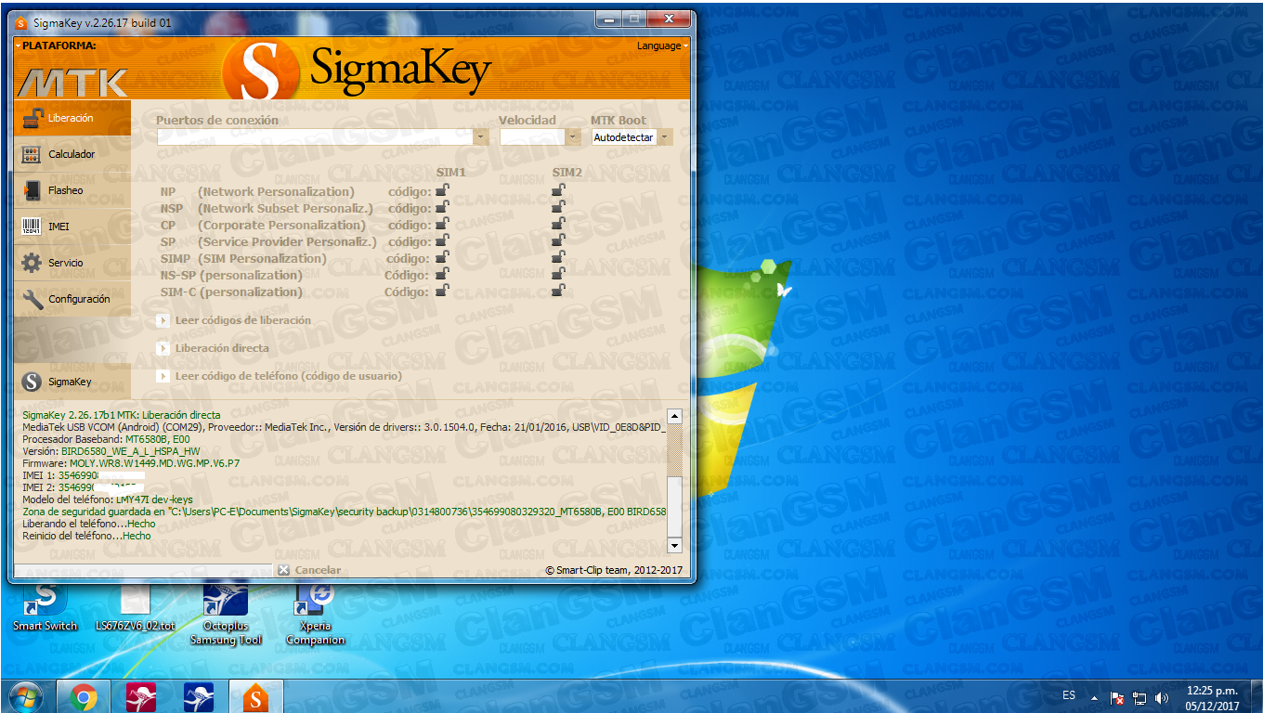The height and width of the screenshot is (713, 1263).
Task: Open the Configuración section
Action: tap(72, 299)
